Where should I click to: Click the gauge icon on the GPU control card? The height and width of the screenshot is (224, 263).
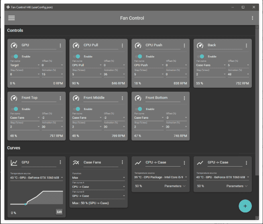14,45
